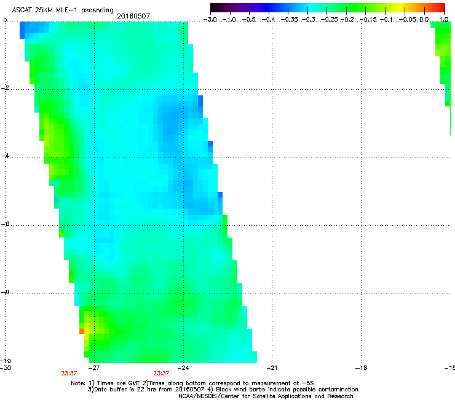The width and height of the screenshot is (455, 400).
Task: Click the lone orange data cell in the swath
Action: click(82, 331)
